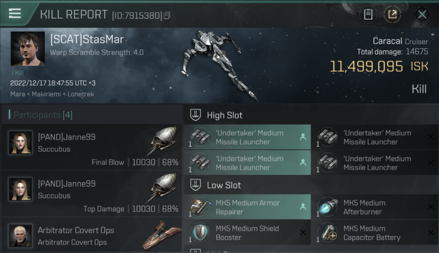The image size is (439, 253).
Task: Select the Succubus icon for Top Damage
Action: tap(163, 188)
